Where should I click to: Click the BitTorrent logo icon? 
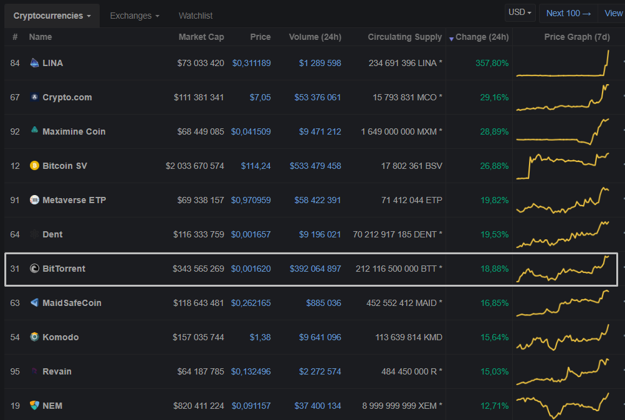(x=35, y=269)
